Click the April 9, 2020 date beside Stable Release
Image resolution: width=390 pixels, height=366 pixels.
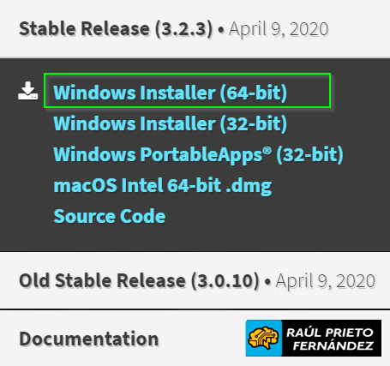279,29
